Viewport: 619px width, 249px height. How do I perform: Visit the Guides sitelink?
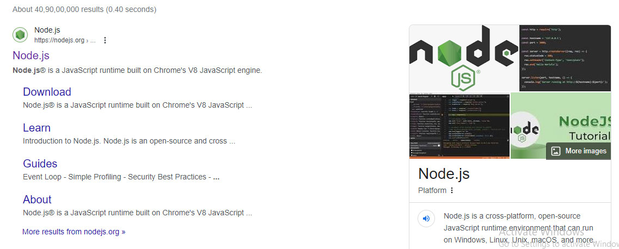[40, 164]
